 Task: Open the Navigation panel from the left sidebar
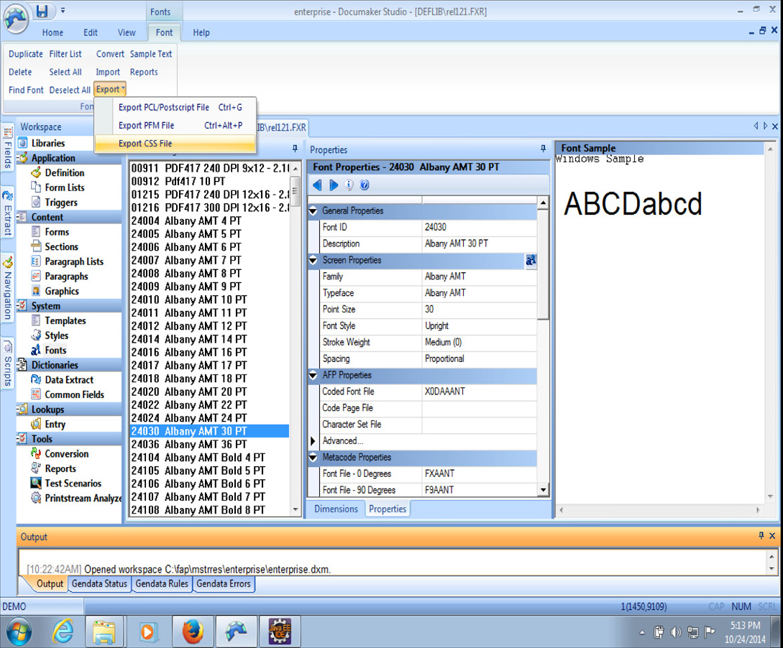click(x=7, y=287)
